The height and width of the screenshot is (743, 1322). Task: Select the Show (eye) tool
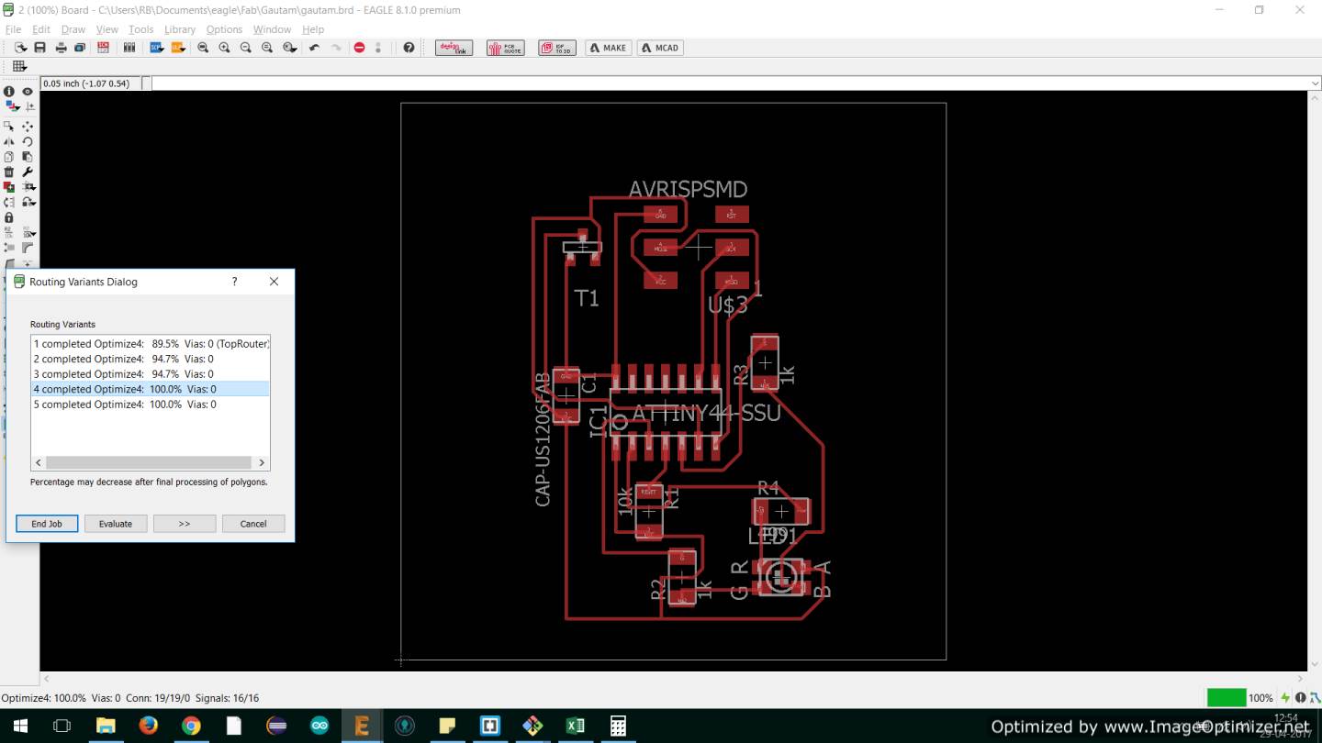click(x=28, y=92)
